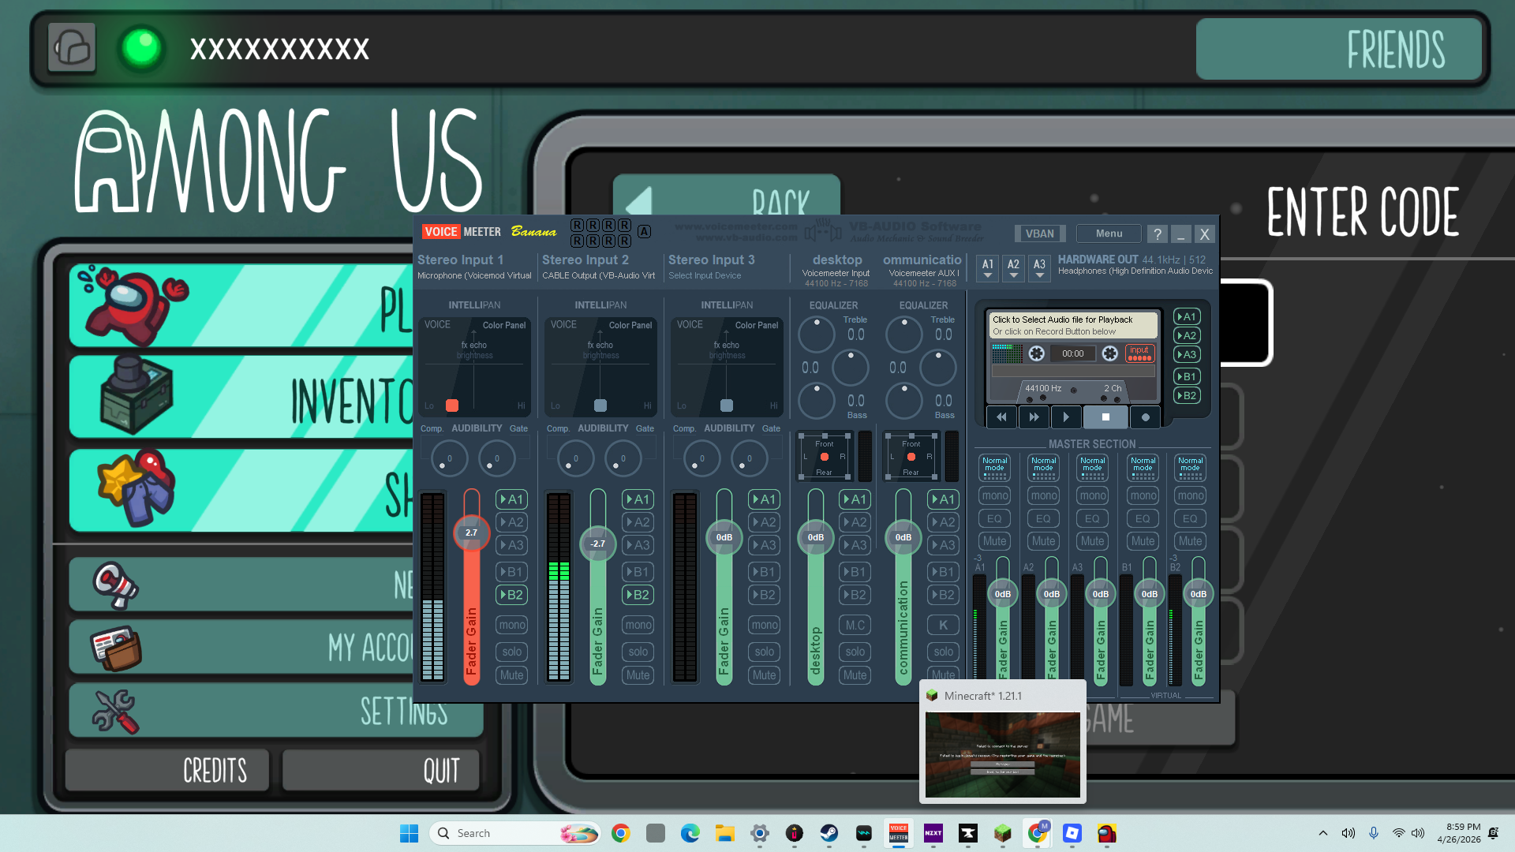Image resolution: width=1515 pixels, height=852 pixels.
Task: Open the Windows Start menu
Action: (409, 833)
